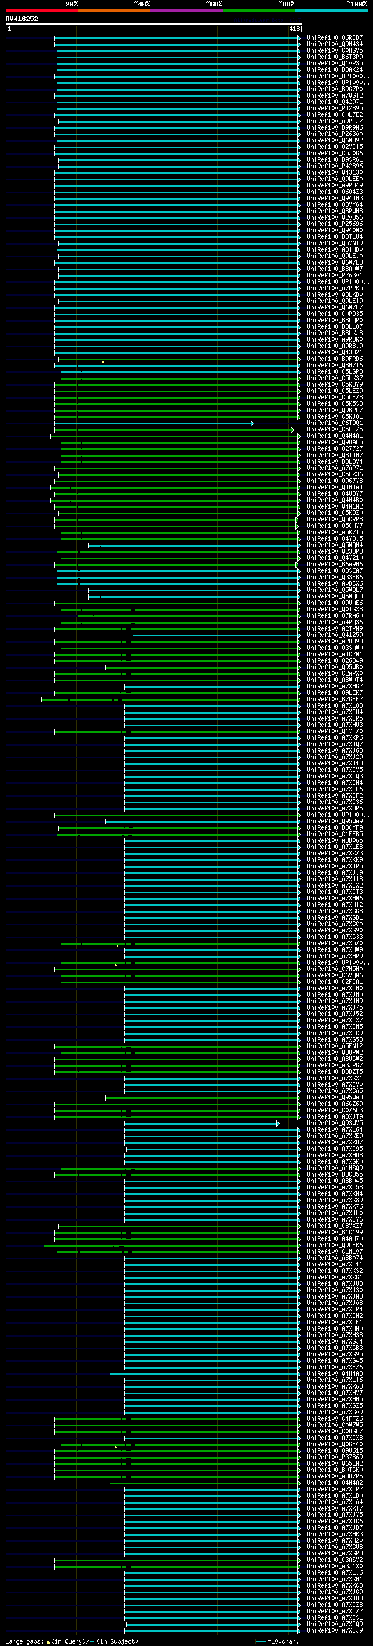This screenshot has width=373, height=1646.
Task: Select hit label UniRef100_Q43130
Action: tap(335, 172)
